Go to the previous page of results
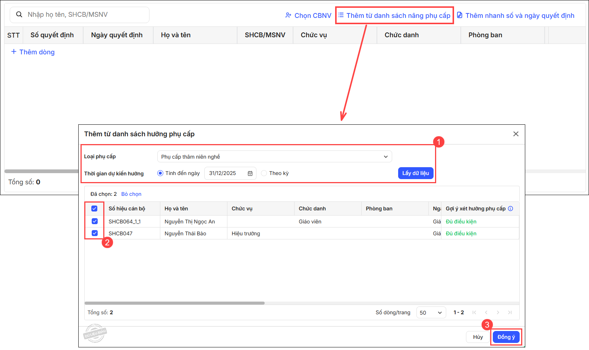This screenshot has height=350, width=589. point(486,312)
